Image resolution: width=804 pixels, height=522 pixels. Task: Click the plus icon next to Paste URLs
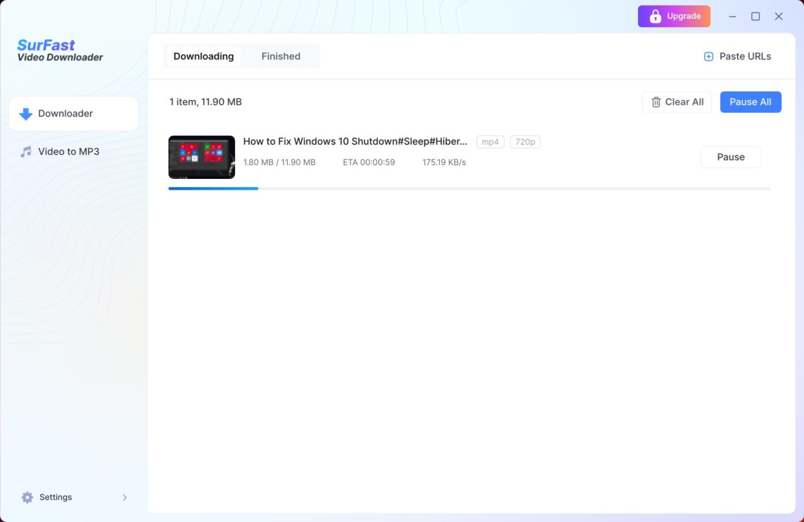coord(708,56)
